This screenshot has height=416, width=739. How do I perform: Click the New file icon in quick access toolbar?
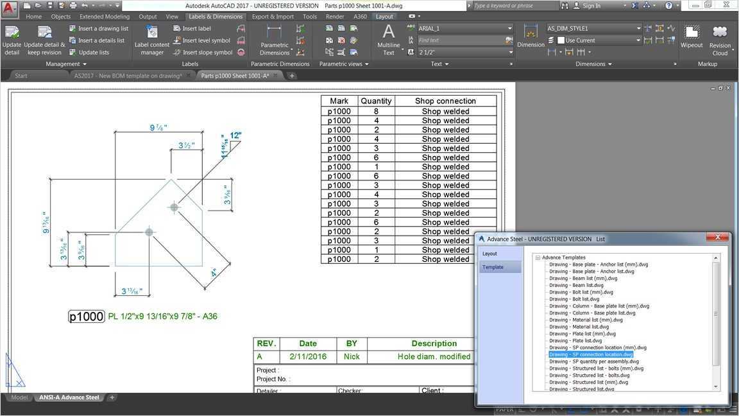click(x=28, y=6)
